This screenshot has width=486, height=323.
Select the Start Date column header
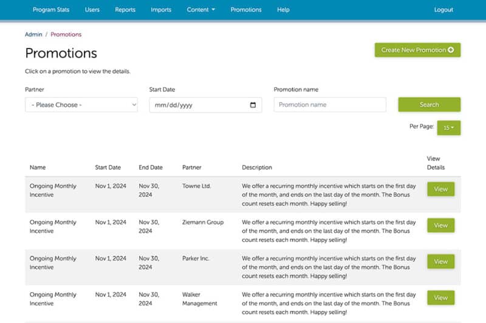tap(108, 167)
